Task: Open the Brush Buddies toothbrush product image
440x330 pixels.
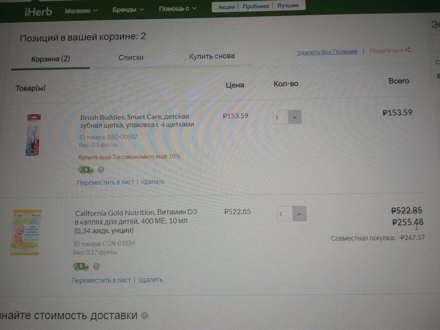Action: coord(34,135)
